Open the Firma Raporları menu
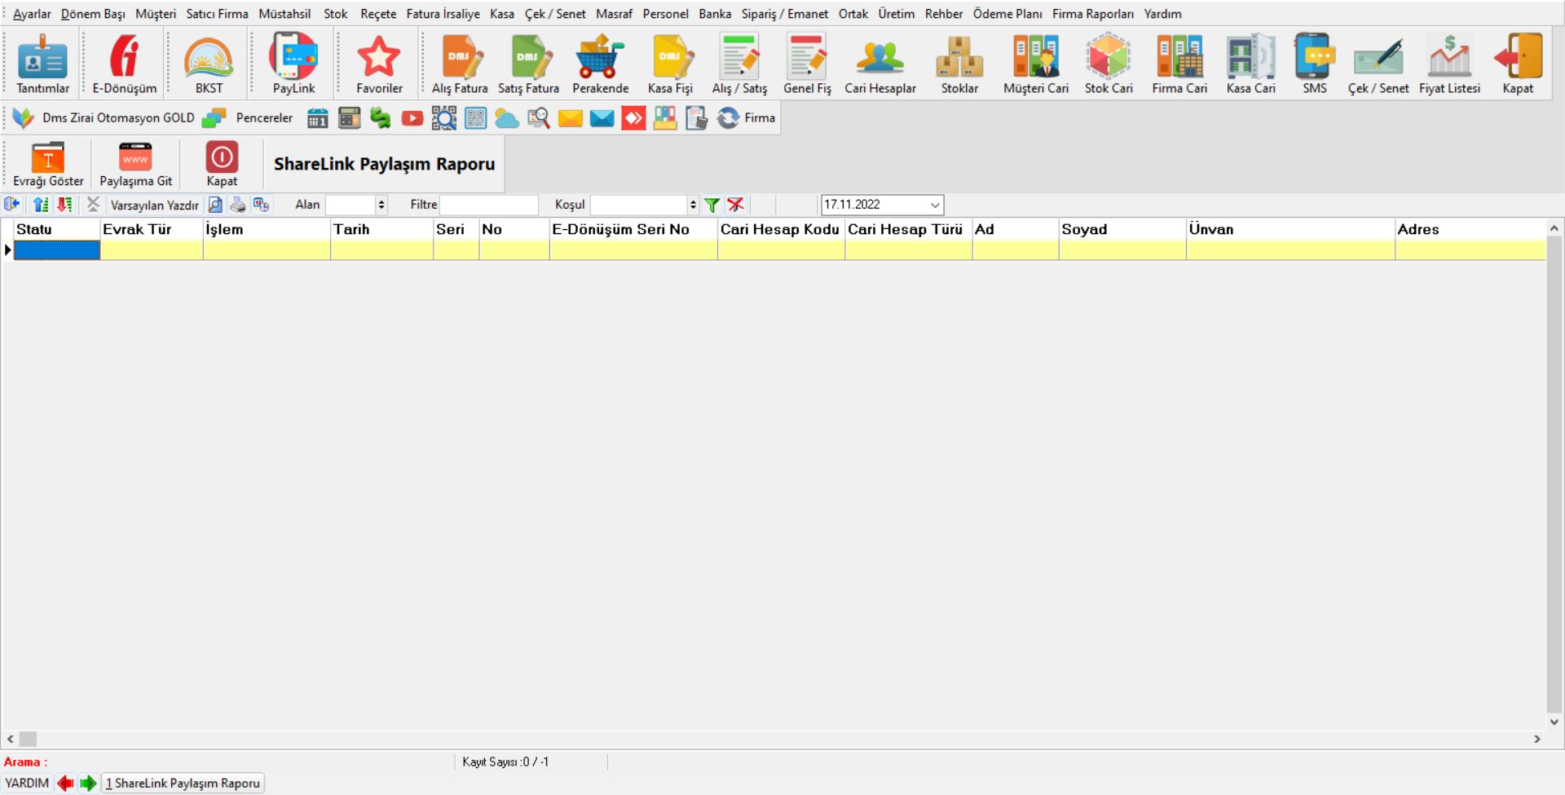 [x=1092, y=14]
